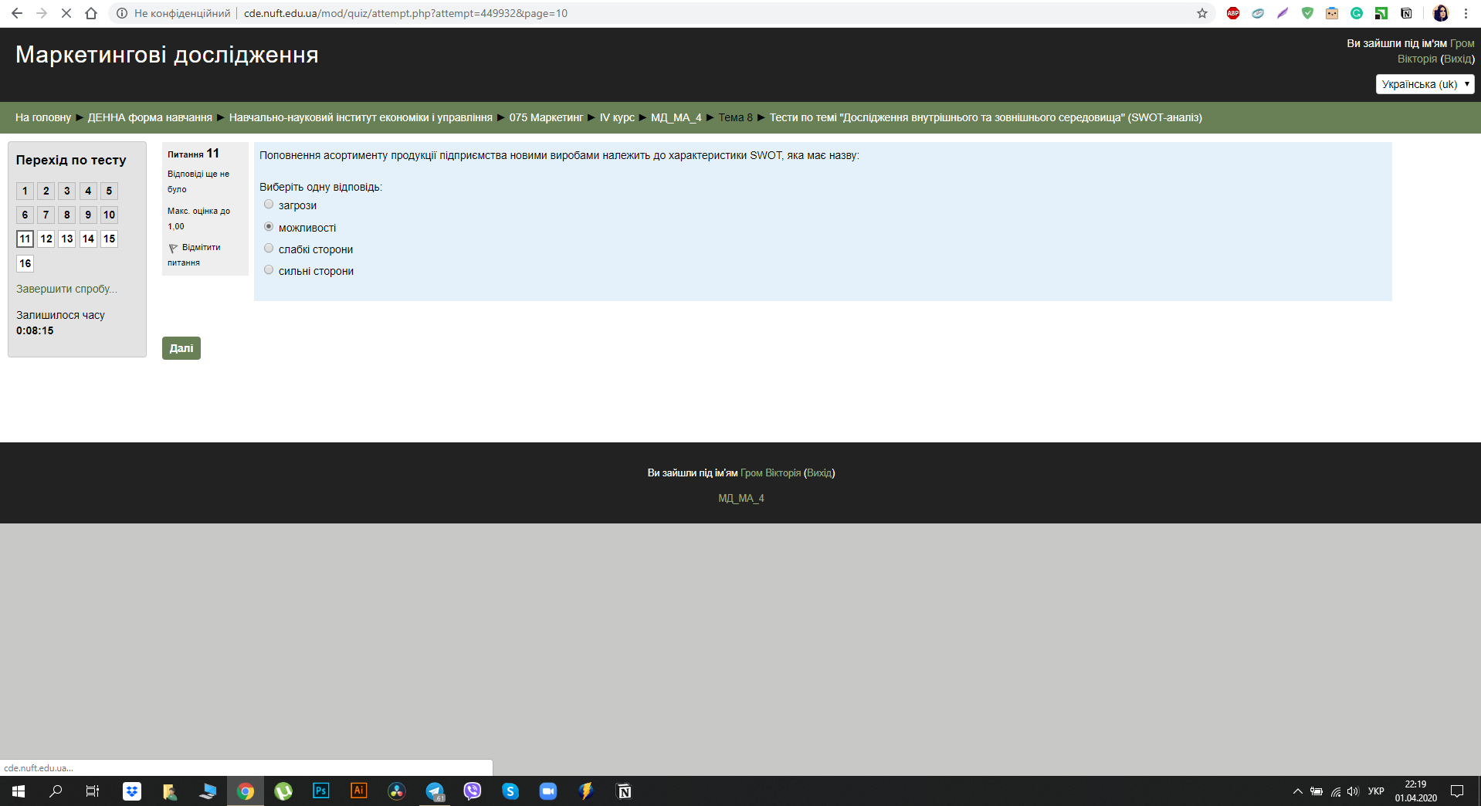The height and width of the screenshot is (806, 1481).
Task: Open the УКР keyboard language switcher
Action: pyautogui.click(x=1376, y=791)
